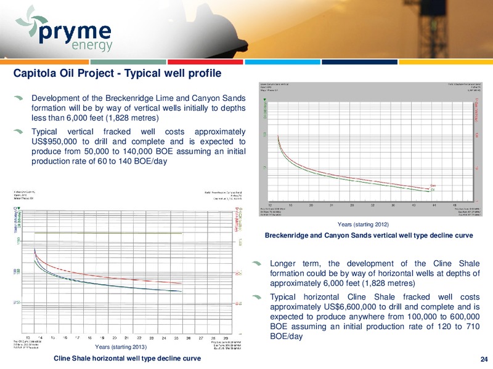
Task: Click axis label '48' on the Breckenridge chart
Action: point(455,205)
